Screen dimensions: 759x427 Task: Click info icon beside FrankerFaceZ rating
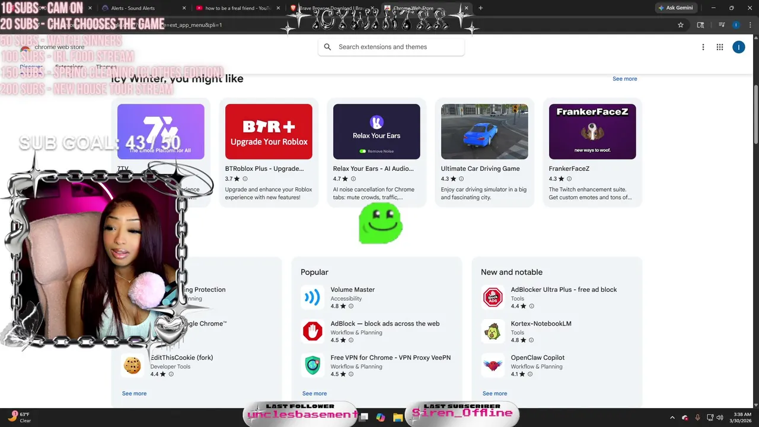(x=569, y=179)
